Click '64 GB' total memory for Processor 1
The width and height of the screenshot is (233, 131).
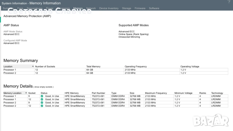click(x=90, y=70)
